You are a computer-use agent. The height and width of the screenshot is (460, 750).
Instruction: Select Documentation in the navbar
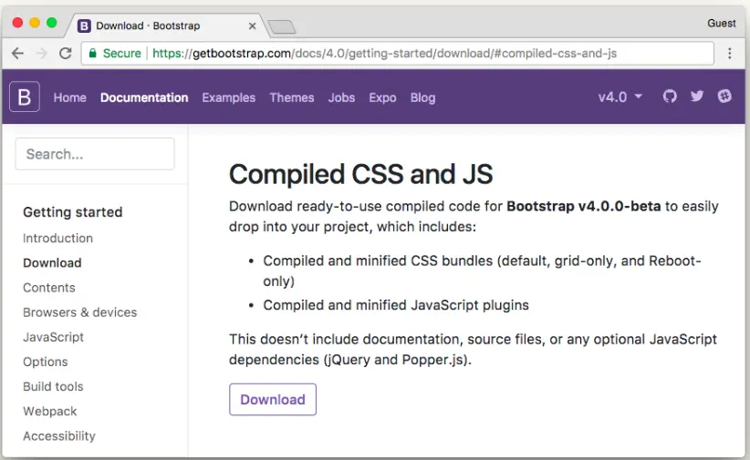[x=144, y=97]
